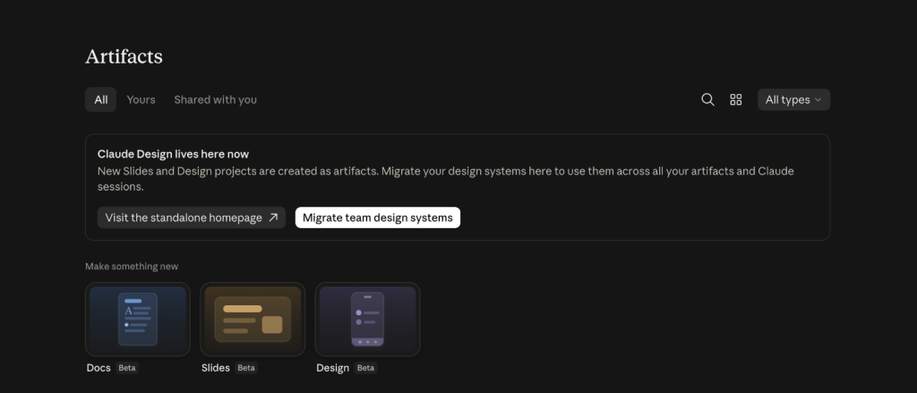The width and height of the screenshot is (917, 393).
Task: Click the Slides label text
Action: click(215, 368)
